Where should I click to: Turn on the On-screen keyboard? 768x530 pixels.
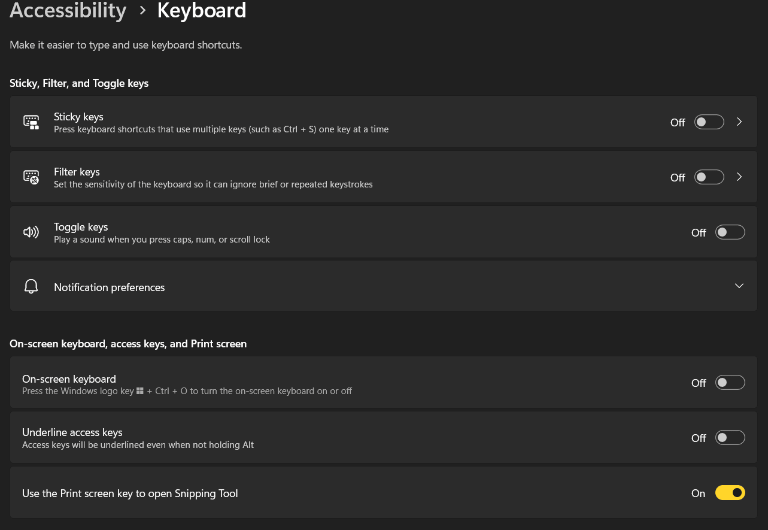(x=730, y=382)
